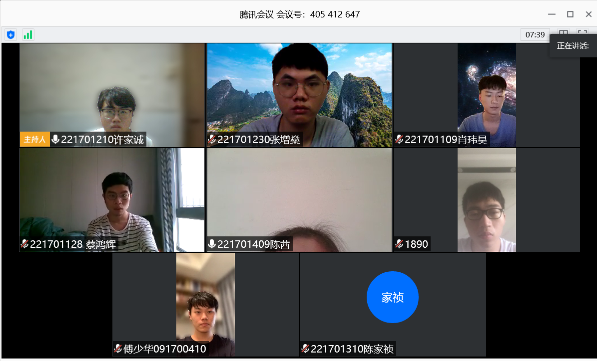Viewport: 597px width, 361px height.
Task: Click the 正在讲话 speaking indicator
Action: (573, 46)
